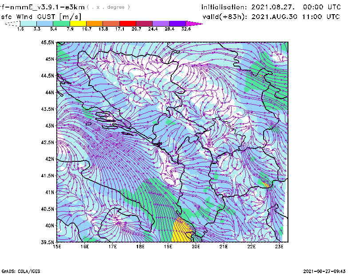Click the dashed white arrow at legend's left end
The width and height of the screenshot is (355, 274).
[x=12, y=23]
